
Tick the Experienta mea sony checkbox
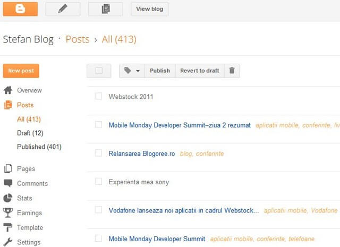[x=98, y=181]
